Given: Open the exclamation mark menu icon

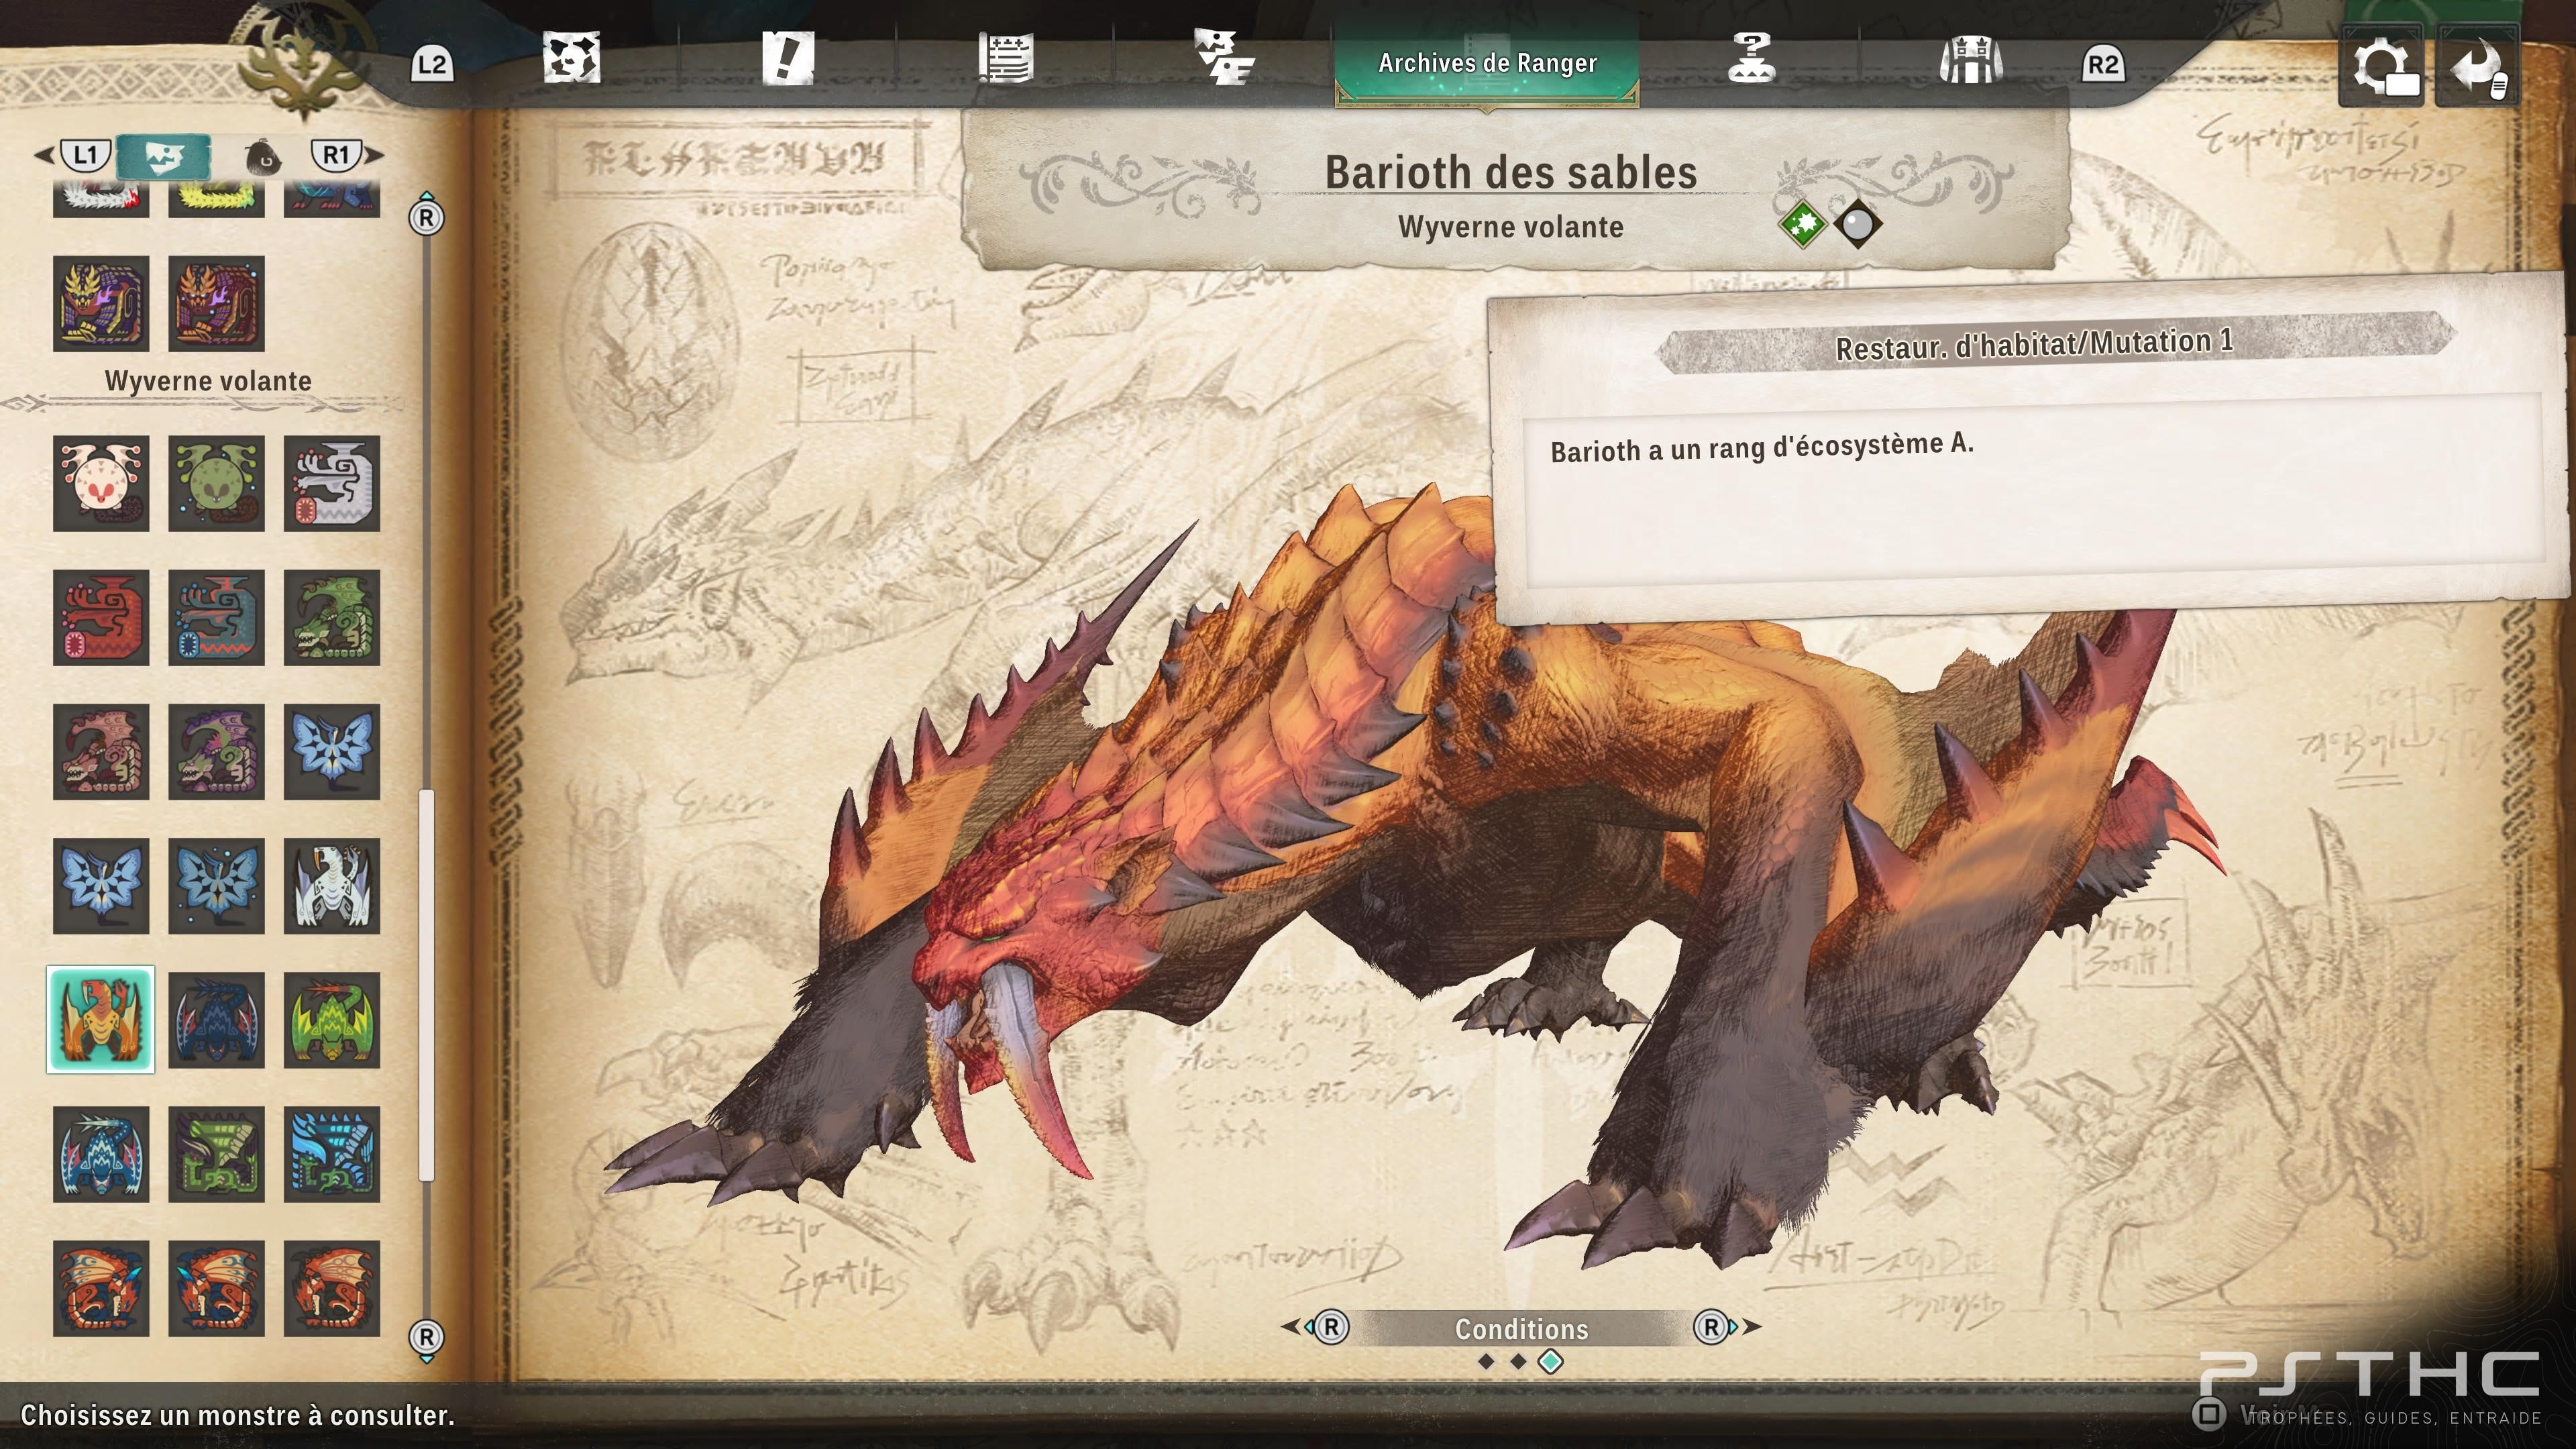Looking at the screenshot, I should tap(788, 57).
